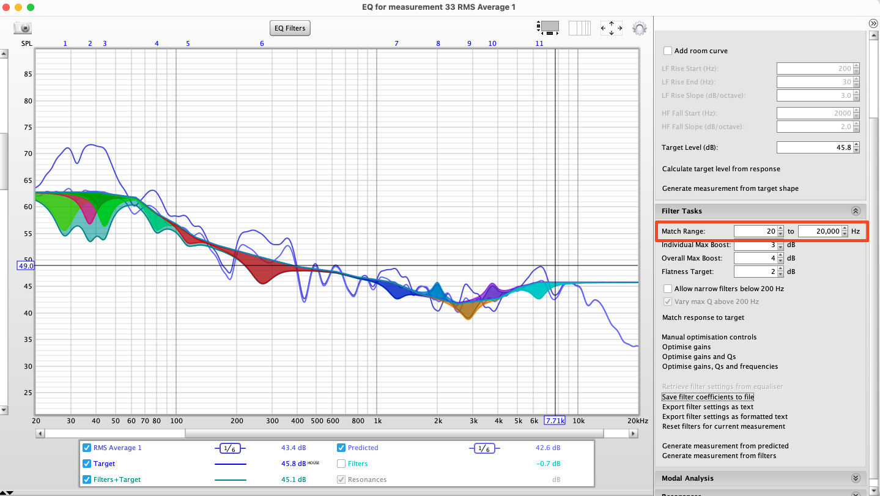Click RMS Average 1 smoothing 1/6 icon

coord(229,448)
